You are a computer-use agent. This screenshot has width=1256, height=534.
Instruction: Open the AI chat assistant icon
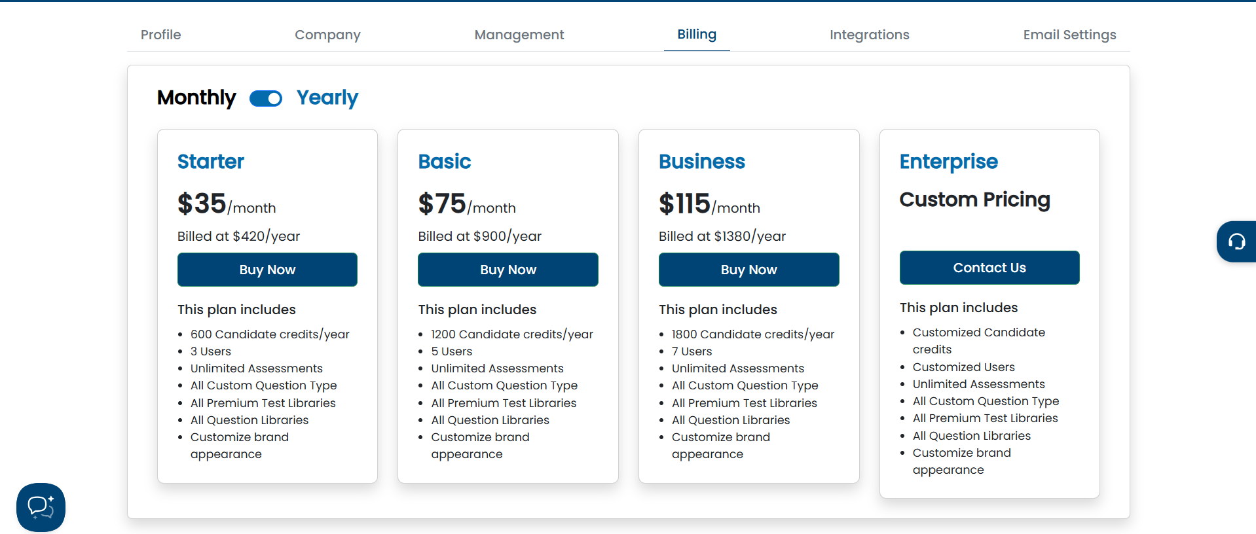click(41, 507)
